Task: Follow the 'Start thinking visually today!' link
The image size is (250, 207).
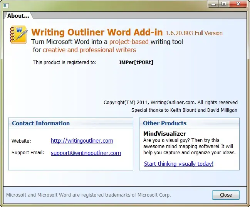Action: click(179, 164)
